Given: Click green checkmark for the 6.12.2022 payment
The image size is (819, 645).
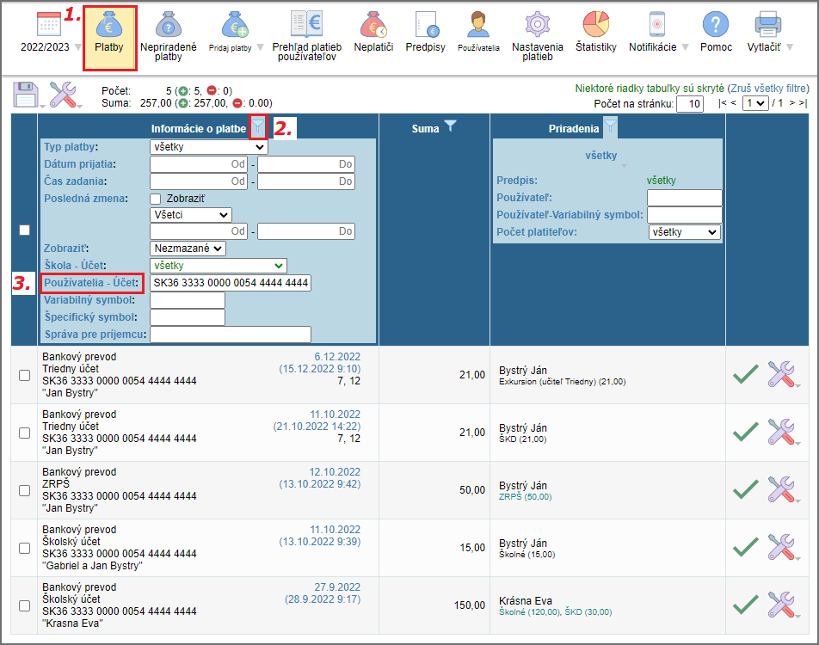Looking at the screenshot, I should (x=746, y=374).
